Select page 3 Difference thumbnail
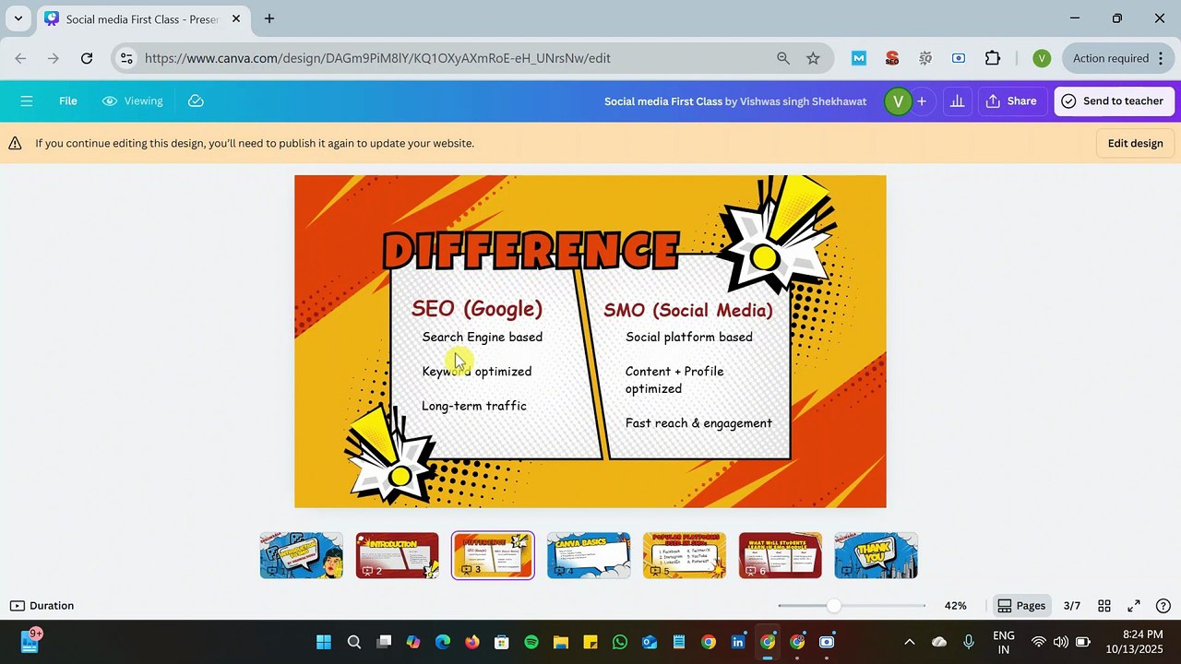1181x664 pixels. pos(493,555)
